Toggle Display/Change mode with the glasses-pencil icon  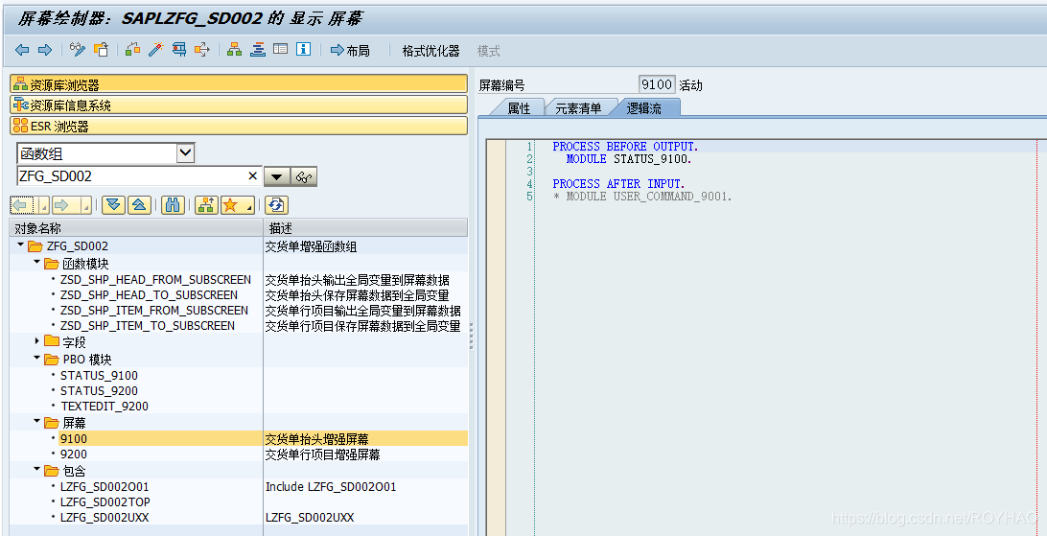[x=78, y=50]
